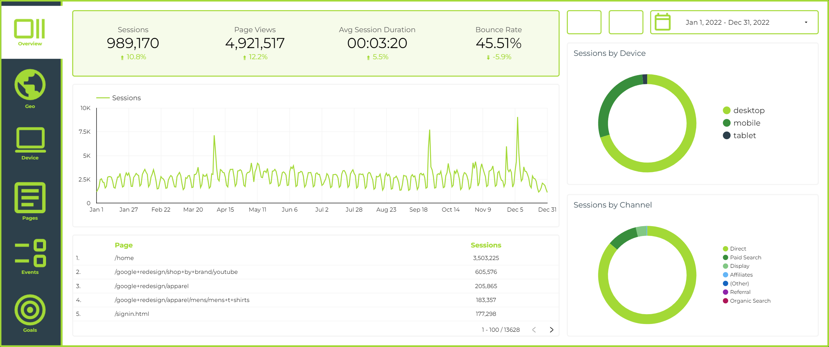Select the tablet legend label
Viewport: 829px width, 347px height.
pos(744,135)
